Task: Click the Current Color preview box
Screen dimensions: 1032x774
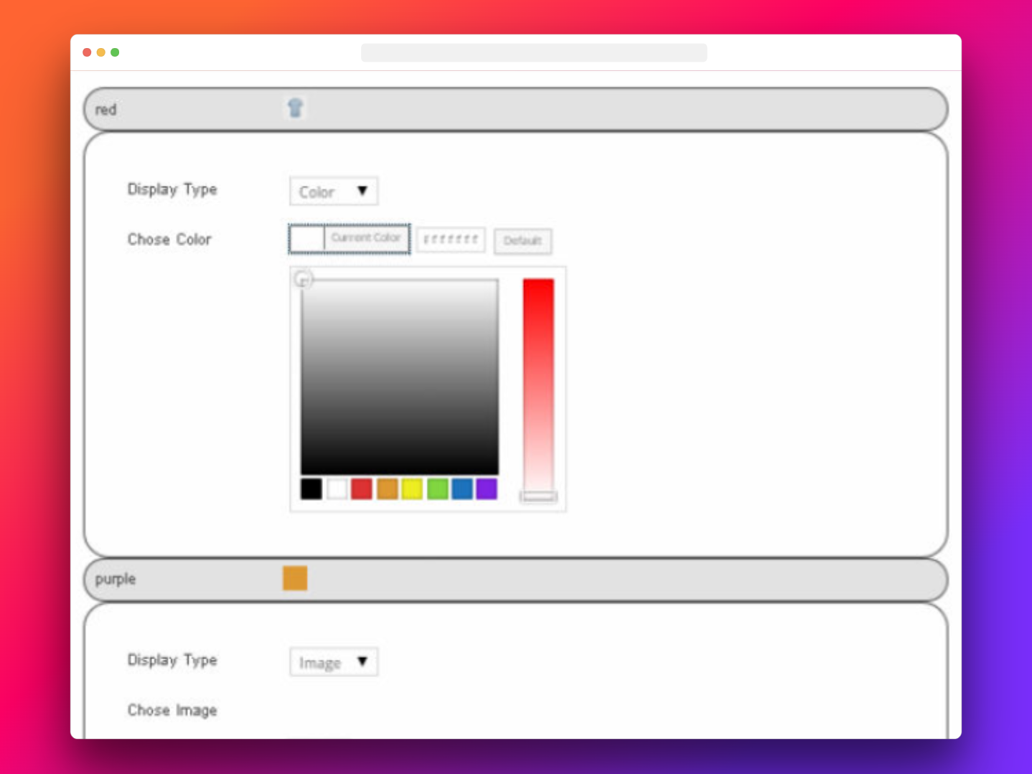Action: coord(350,239)
